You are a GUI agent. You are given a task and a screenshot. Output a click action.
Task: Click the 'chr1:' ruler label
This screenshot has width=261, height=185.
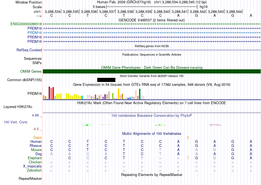tap(38, 12)
